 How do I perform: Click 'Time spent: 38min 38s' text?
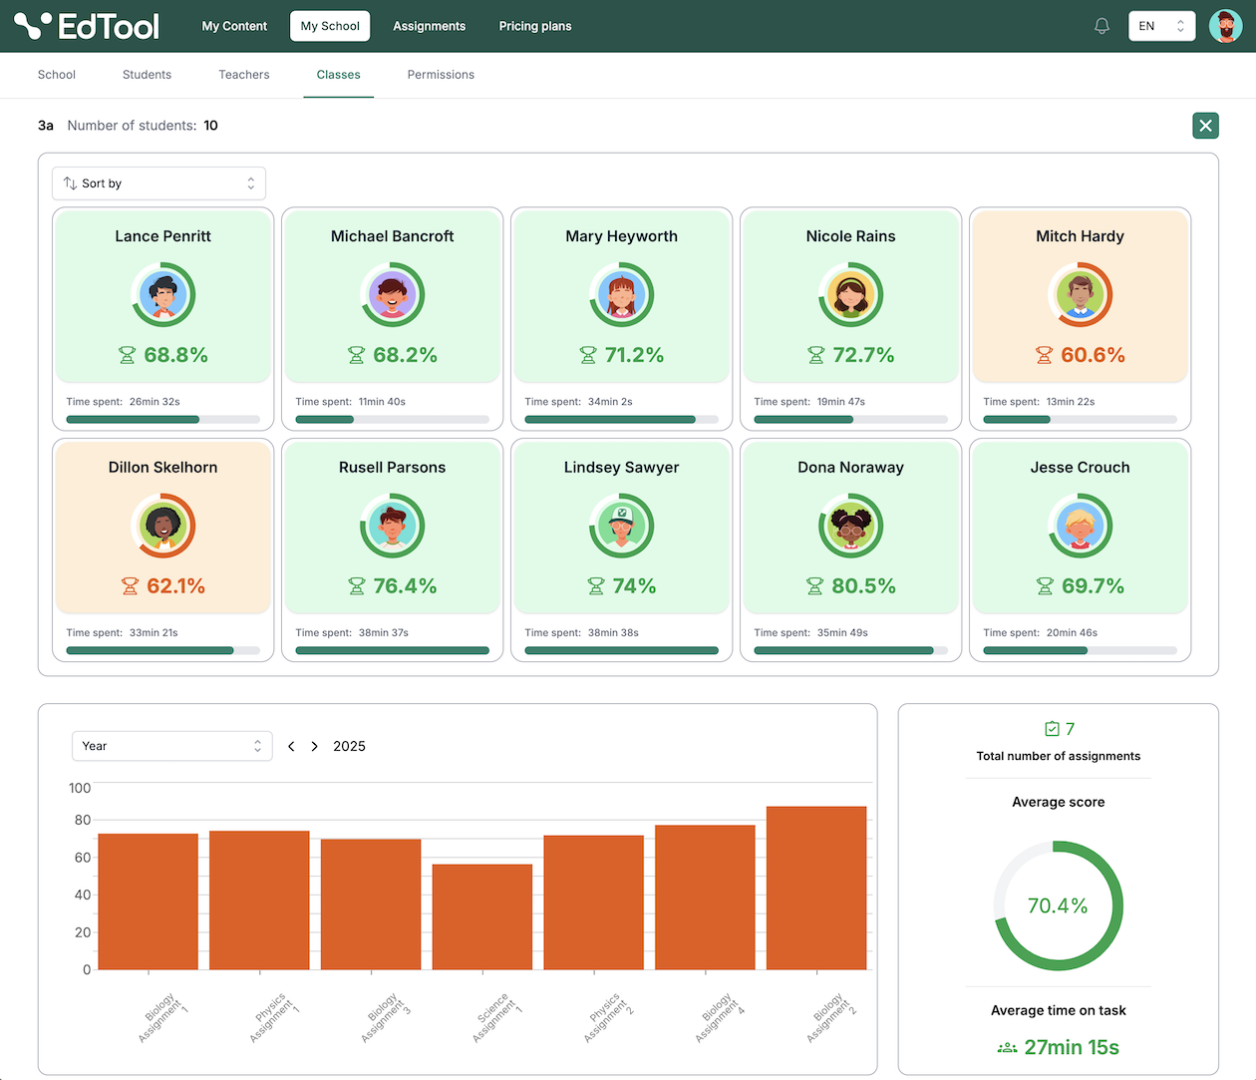coord(582,633)
